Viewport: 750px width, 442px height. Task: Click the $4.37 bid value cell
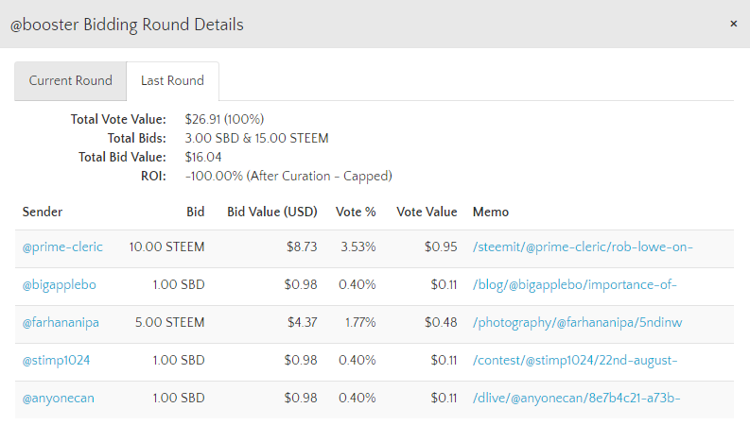tap(303, 323)
